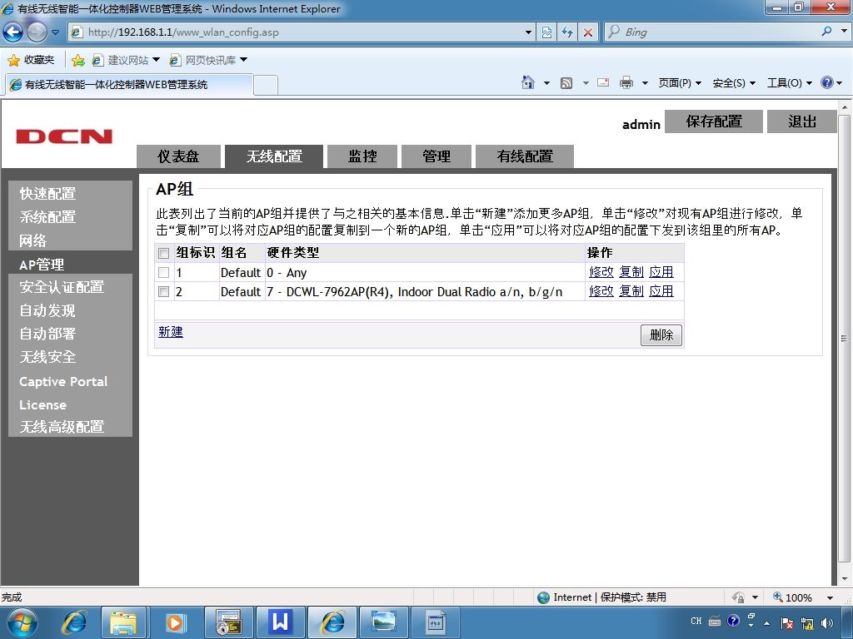Click the browser Back arrow button
This screenshot has height=639, width=853.
click(12, 32)
